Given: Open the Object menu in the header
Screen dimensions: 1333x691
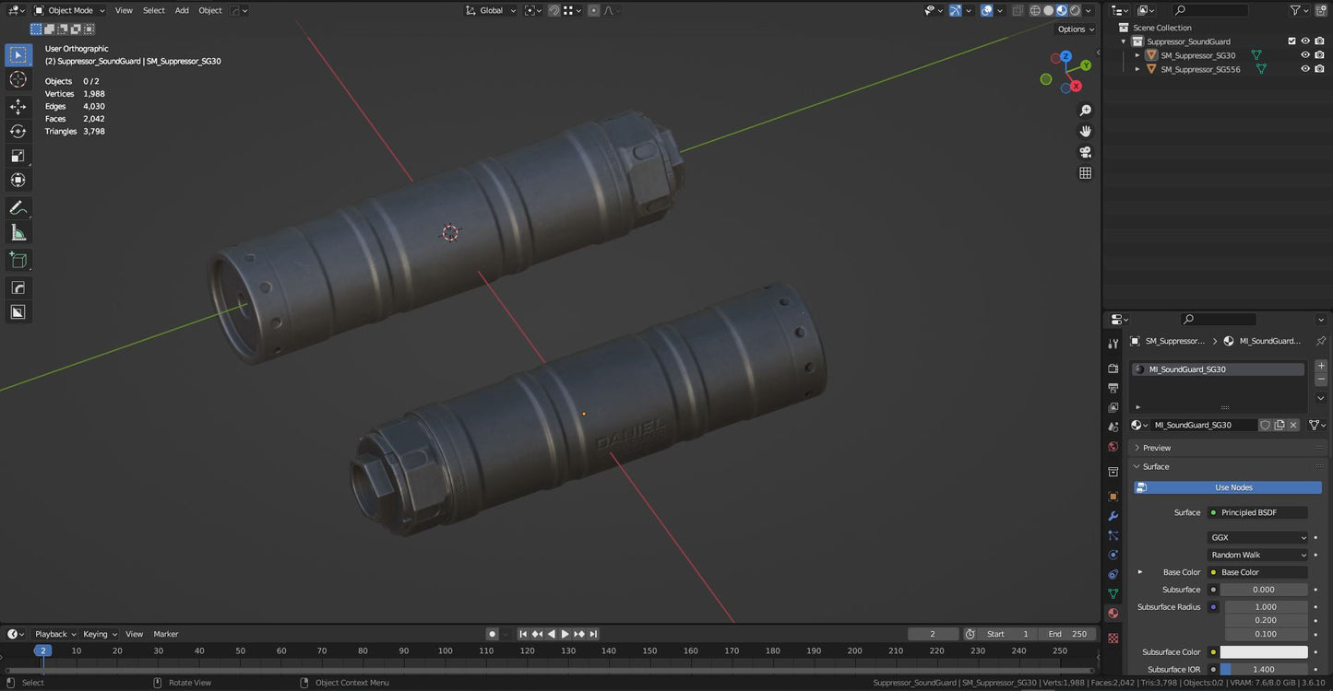Looking at the screenshot, I should coord(209,10).
